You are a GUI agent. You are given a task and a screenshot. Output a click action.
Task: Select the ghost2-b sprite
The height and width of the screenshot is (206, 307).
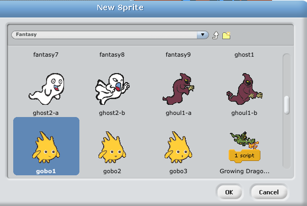click(112, 89)
